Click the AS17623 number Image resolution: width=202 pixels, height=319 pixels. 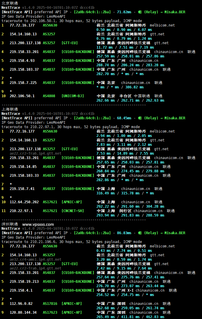click(x=50, y=312)
